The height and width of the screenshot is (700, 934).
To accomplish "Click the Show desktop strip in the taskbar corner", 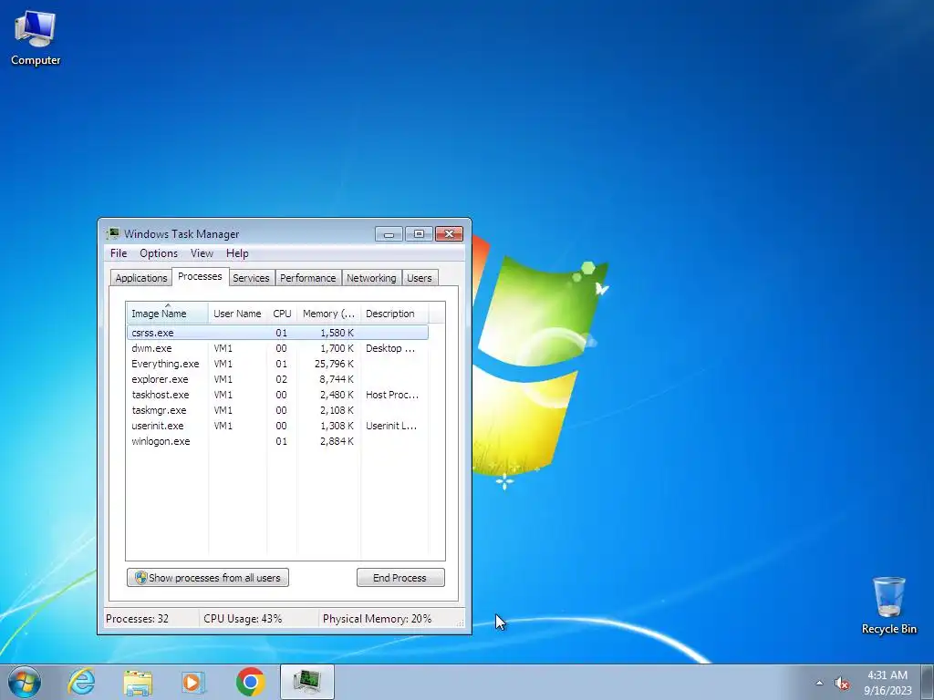I will pyautogui.click(x=928, y=682).
